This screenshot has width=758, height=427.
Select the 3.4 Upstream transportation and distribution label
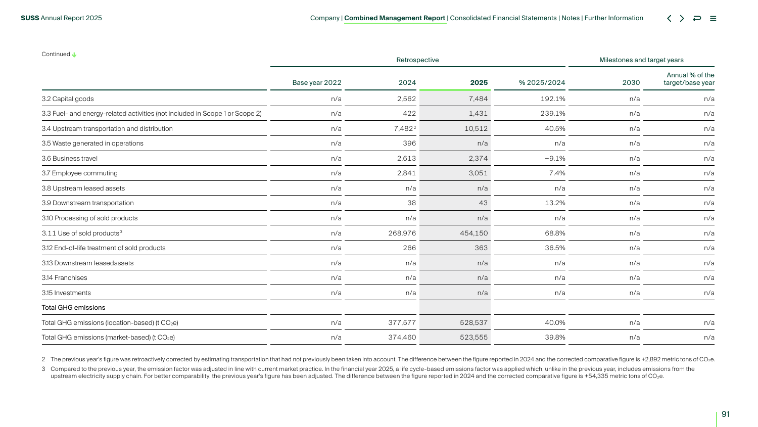pyautogui.click(x=107, y=129)
